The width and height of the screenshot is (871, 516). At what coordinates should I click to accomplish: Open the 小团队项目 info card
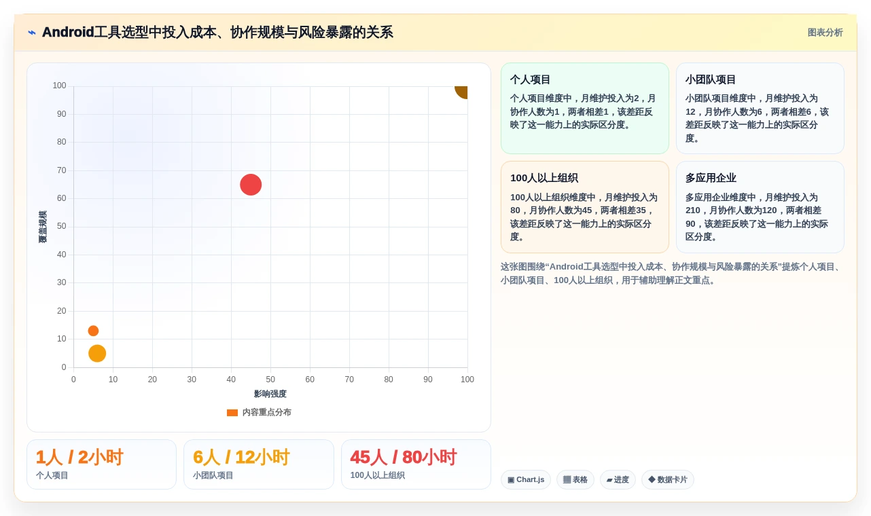[x=760, y=108]
